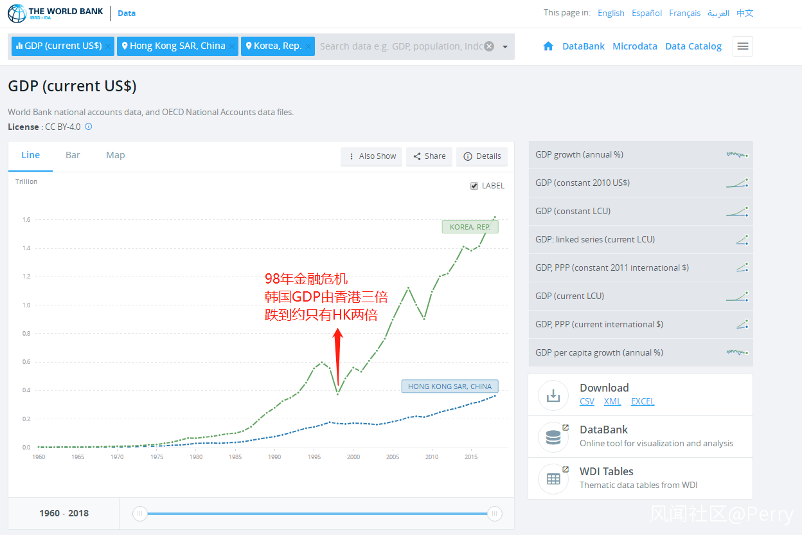Open the home icon link
Viewport: 802px width, 535px height.
548,46
